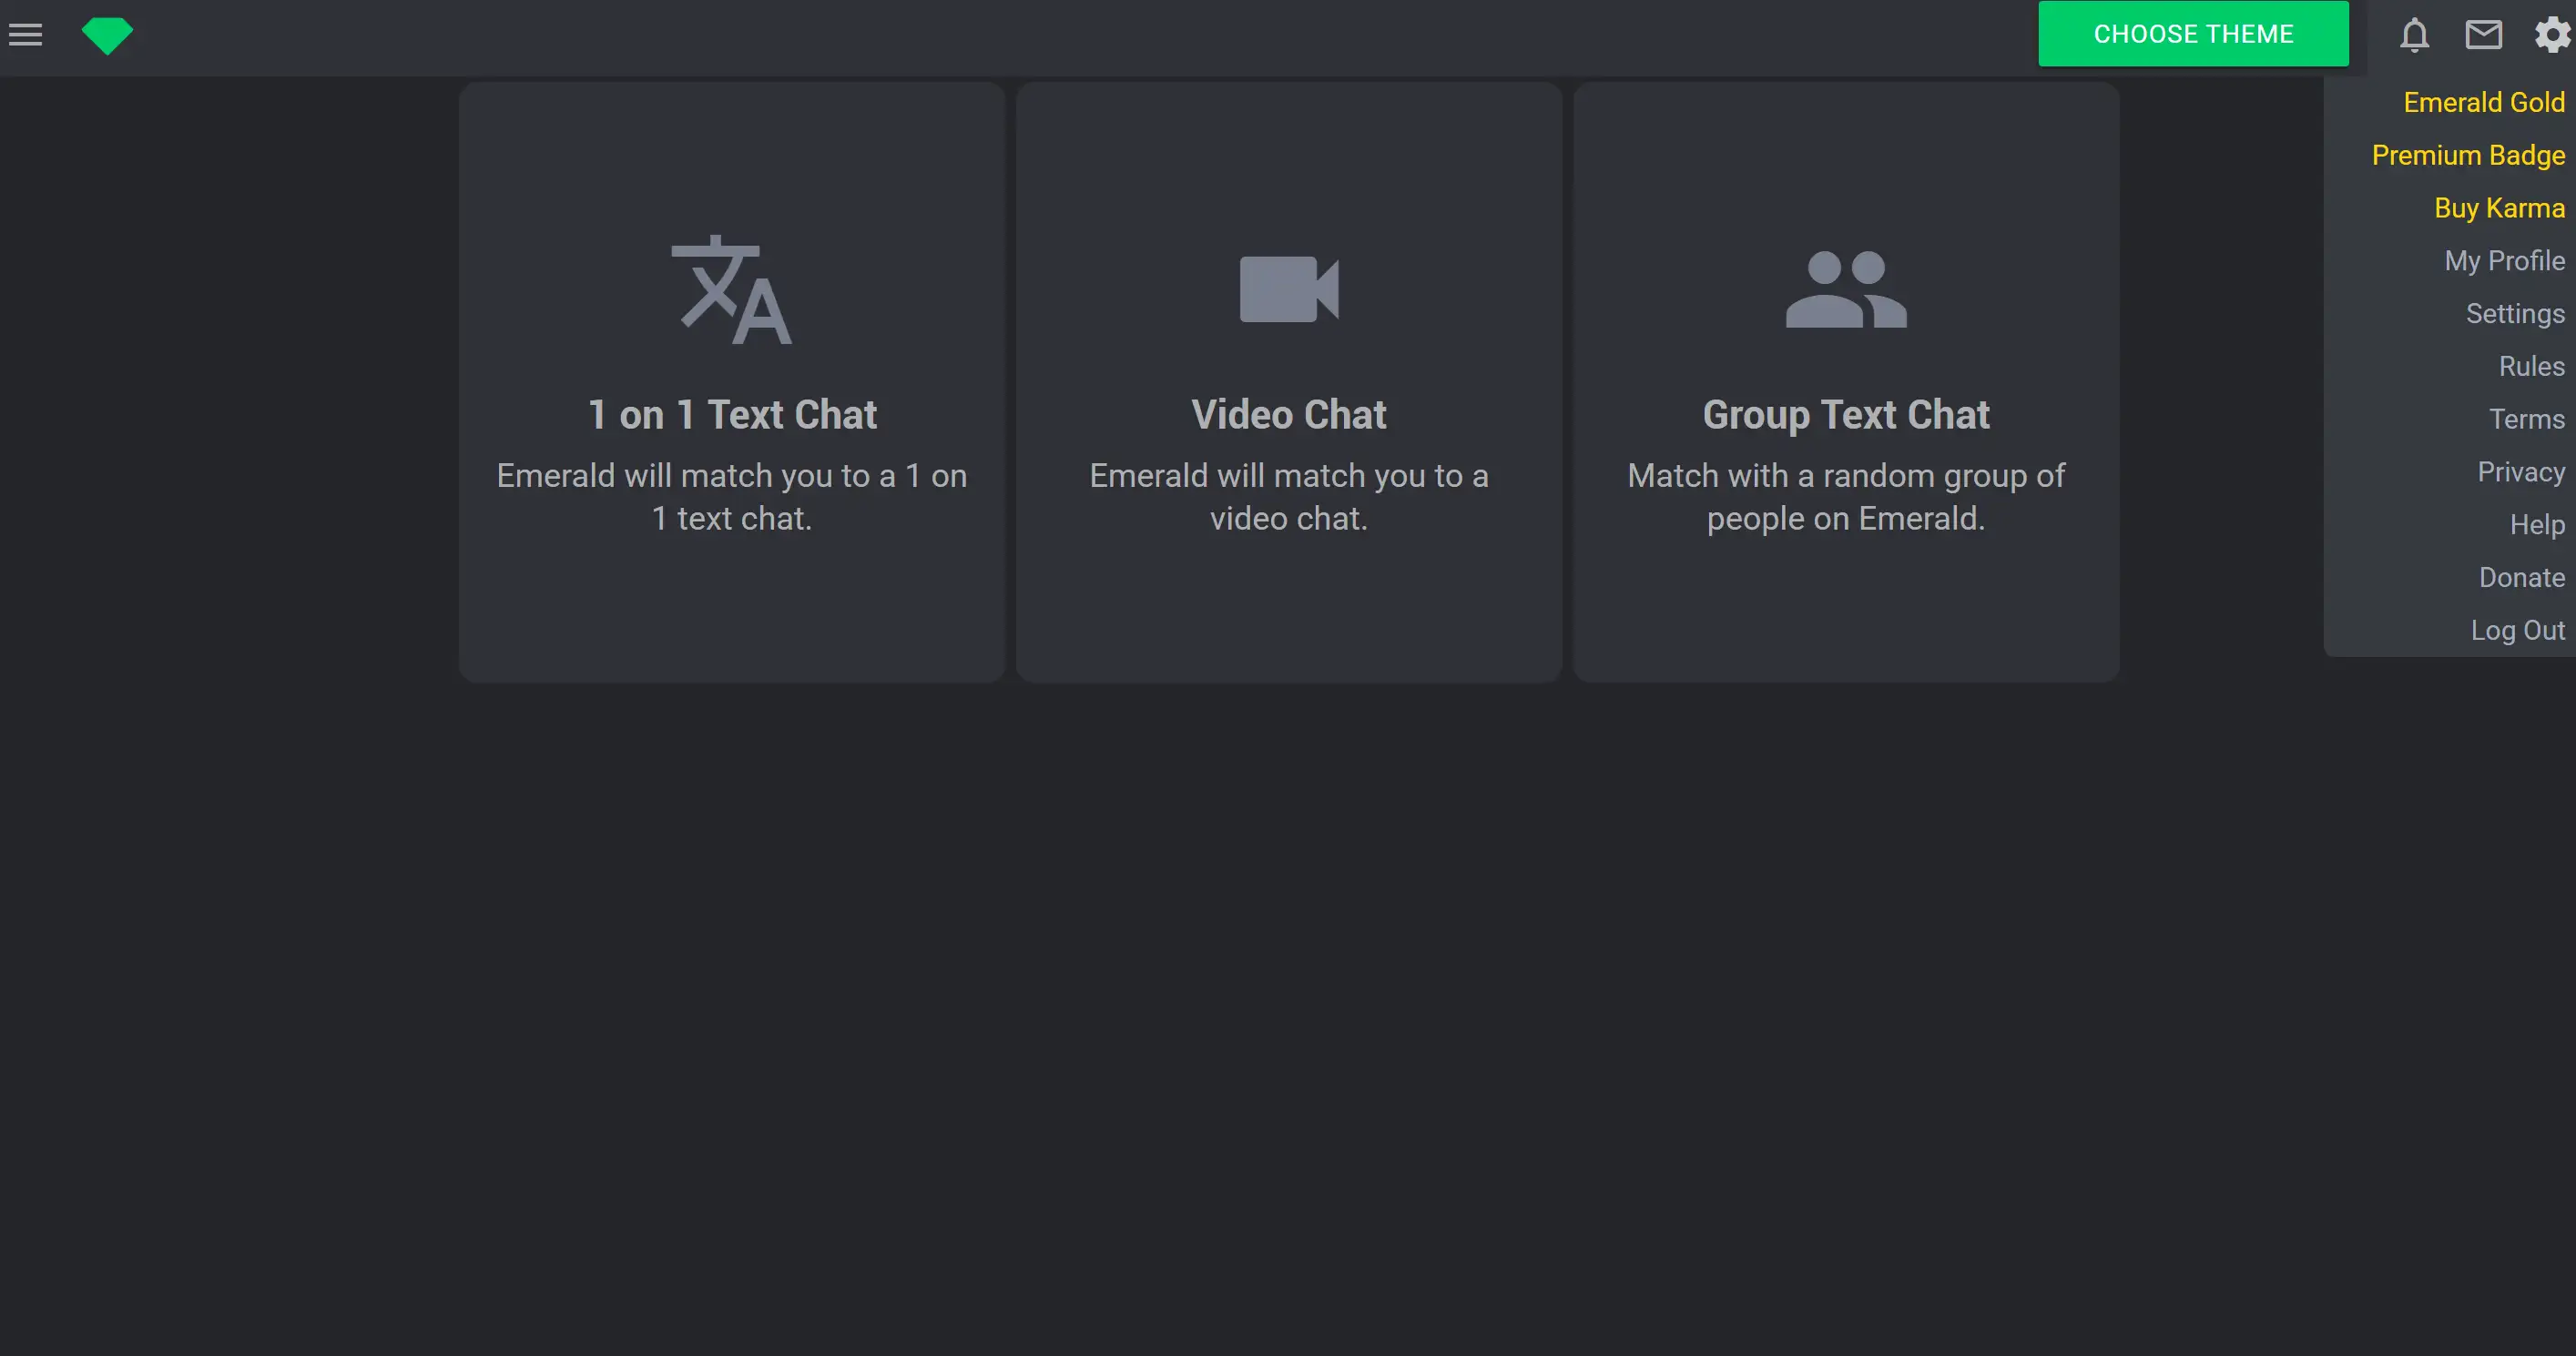Click the Choose Theme button
Screen dimensions: 2576x1356
coord(2193,34)
